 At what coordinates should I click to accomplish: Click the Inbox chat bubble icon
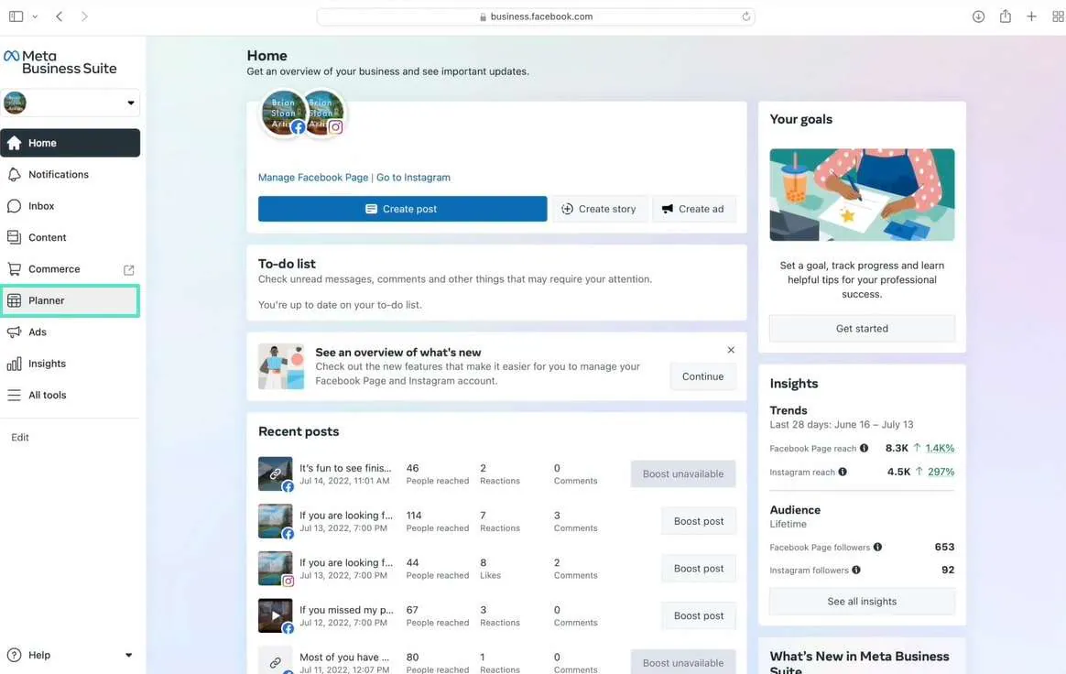click(15, 206)
